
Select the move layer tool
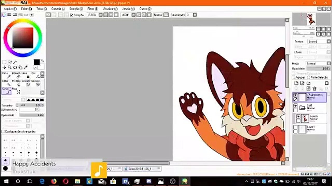click(x=4, y=67)
